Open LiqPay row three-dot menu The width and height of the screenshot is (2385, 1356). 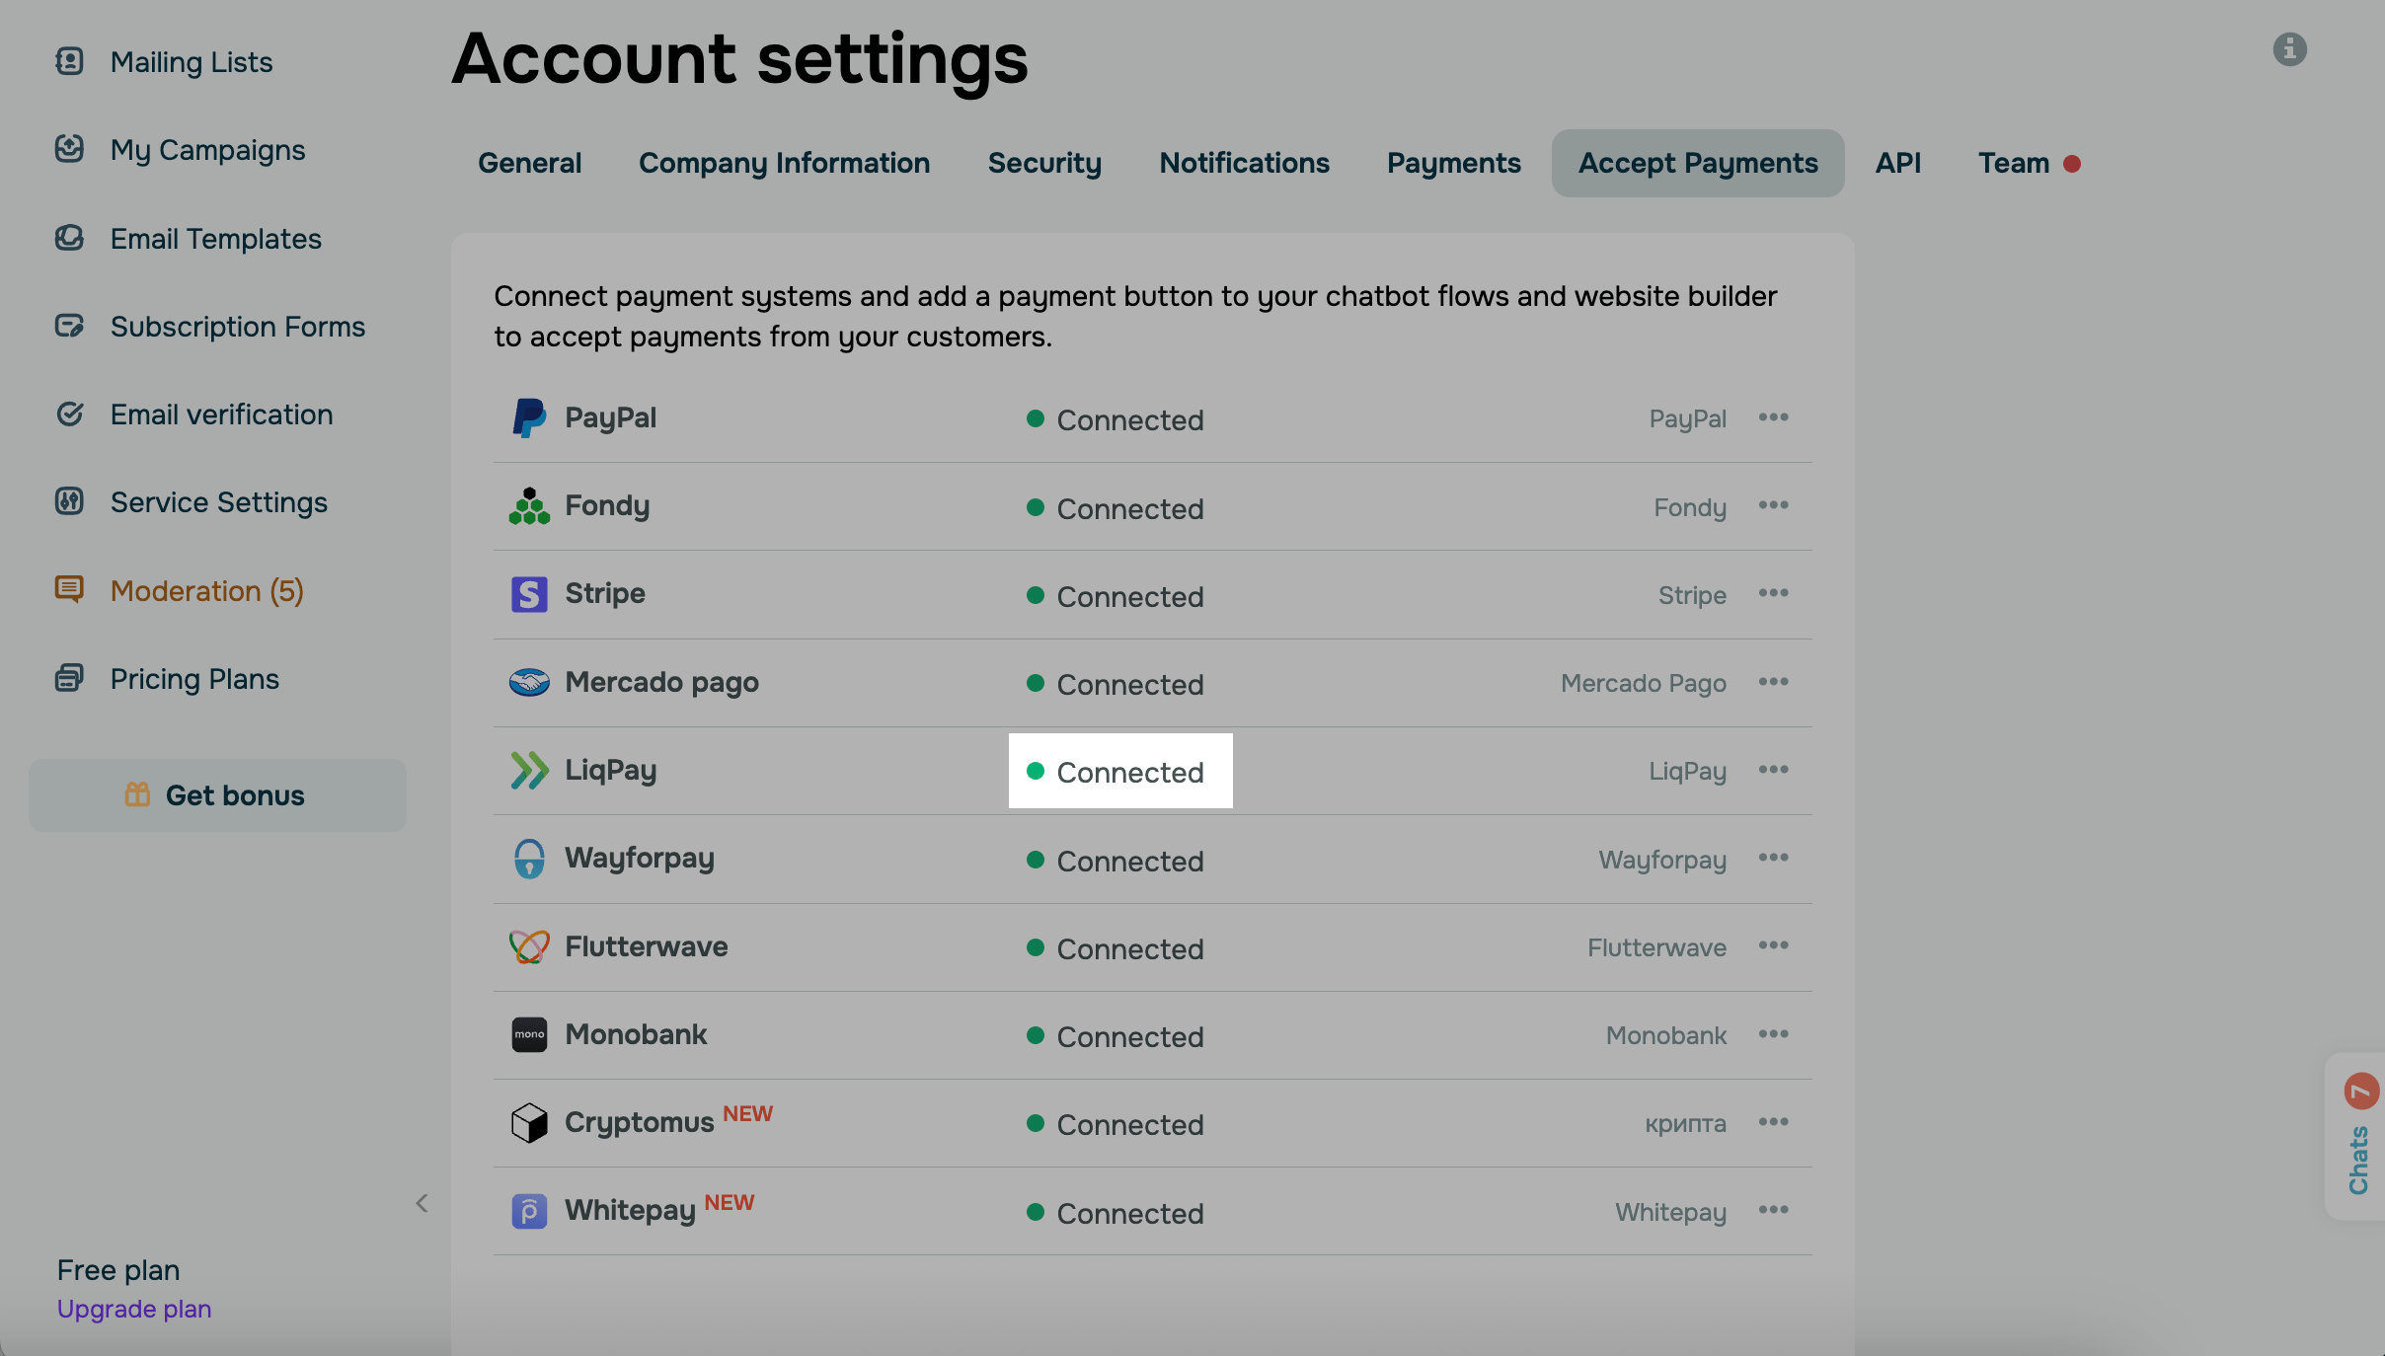1773,770
